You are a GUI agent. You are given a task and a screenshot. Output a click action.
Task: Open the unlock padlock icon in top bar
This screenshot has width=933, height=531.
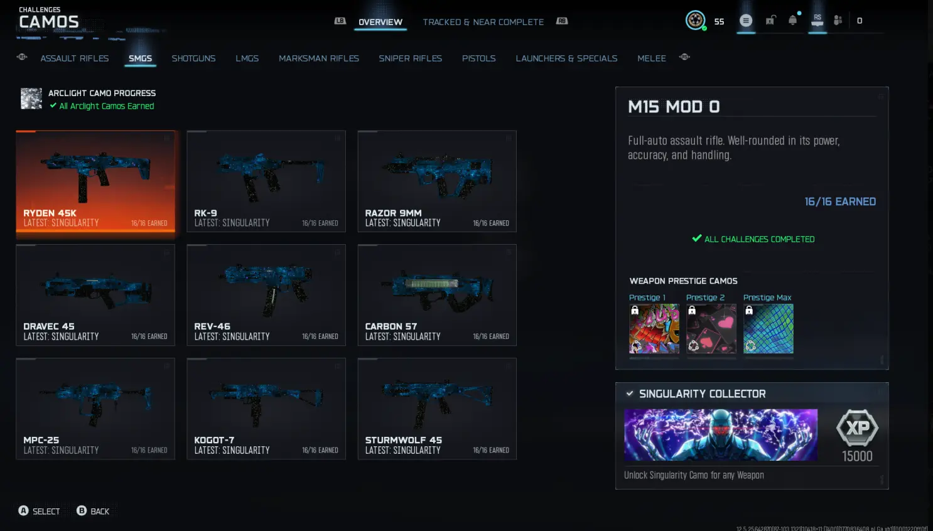click(770, 21)
